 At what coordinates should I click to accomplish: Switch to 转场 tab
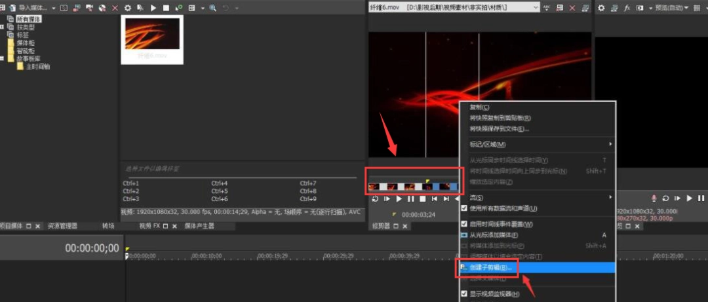108,226
